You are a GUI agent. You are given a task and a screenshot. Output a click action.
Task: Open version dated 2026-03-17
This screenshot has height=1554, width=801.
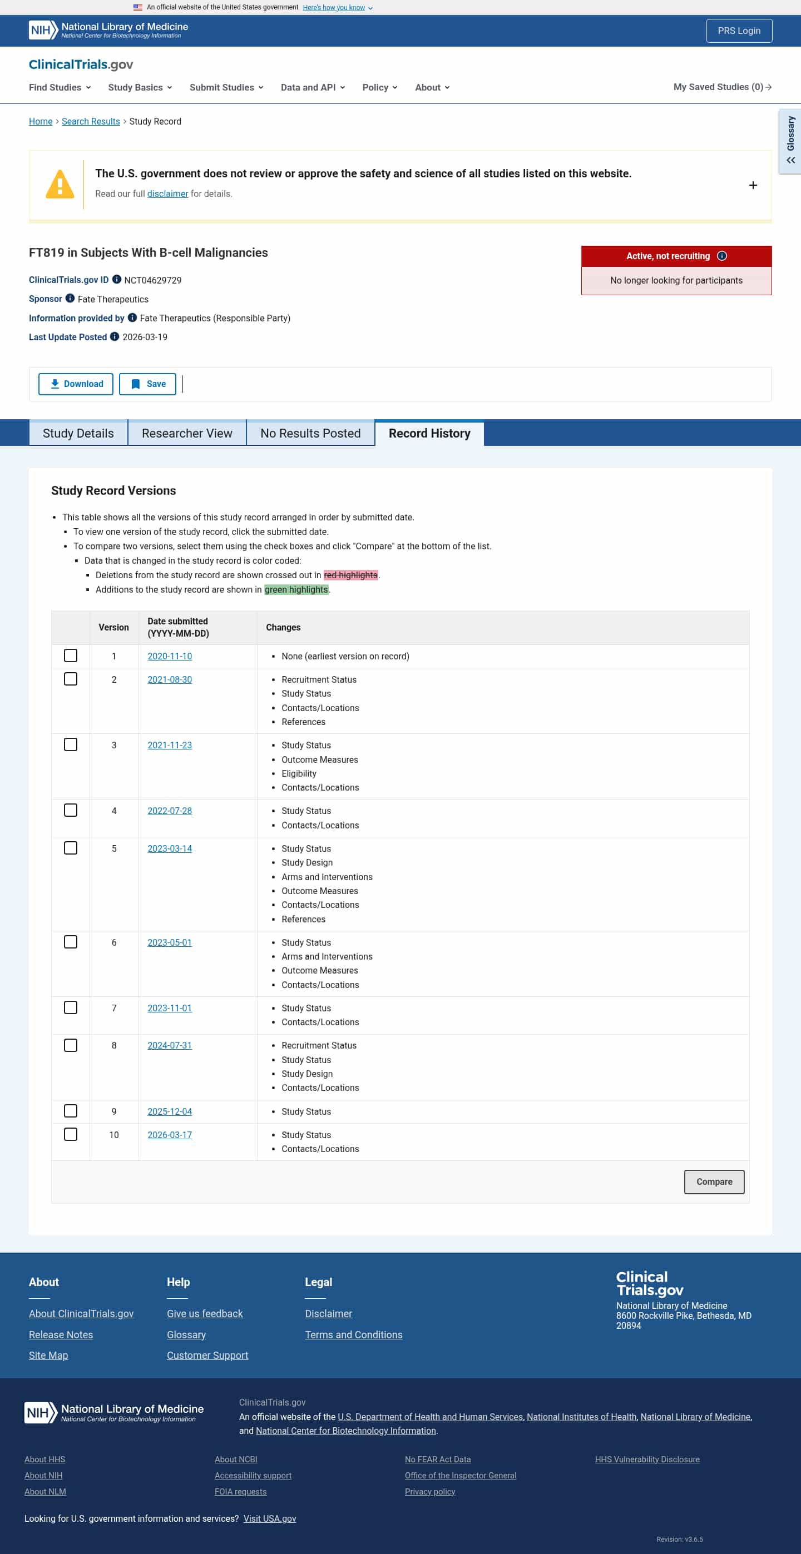(170, 1134)
